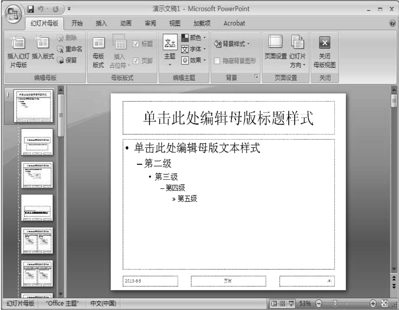Image resolution: width=399 pixels, height=310 pixels.
Task: Fit slide to the current window
Action: [x=384, y=303]
